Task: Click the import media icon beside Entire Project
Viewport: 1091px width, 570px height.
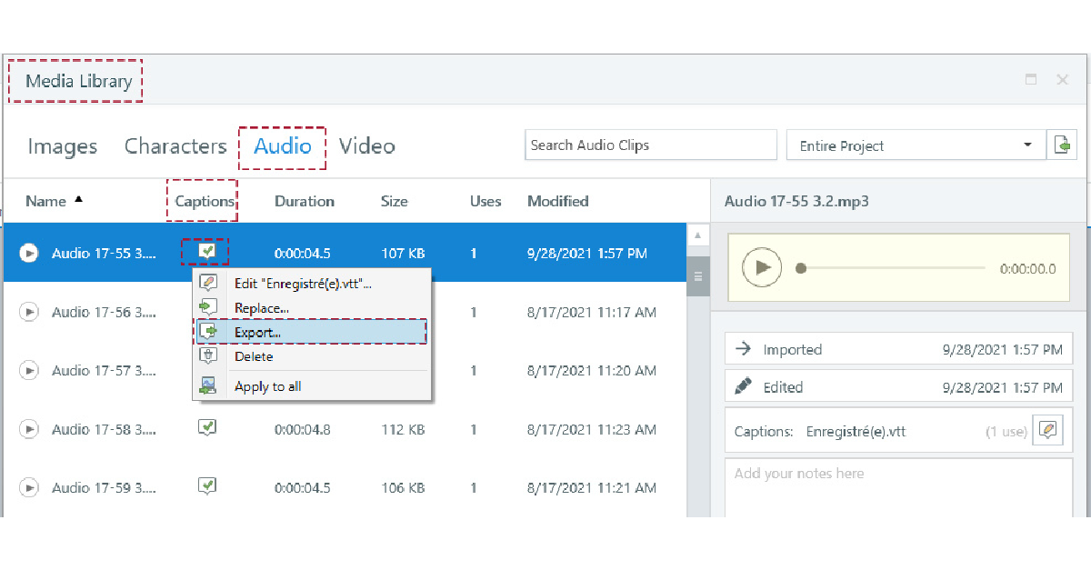Action: coord(1062,145)
